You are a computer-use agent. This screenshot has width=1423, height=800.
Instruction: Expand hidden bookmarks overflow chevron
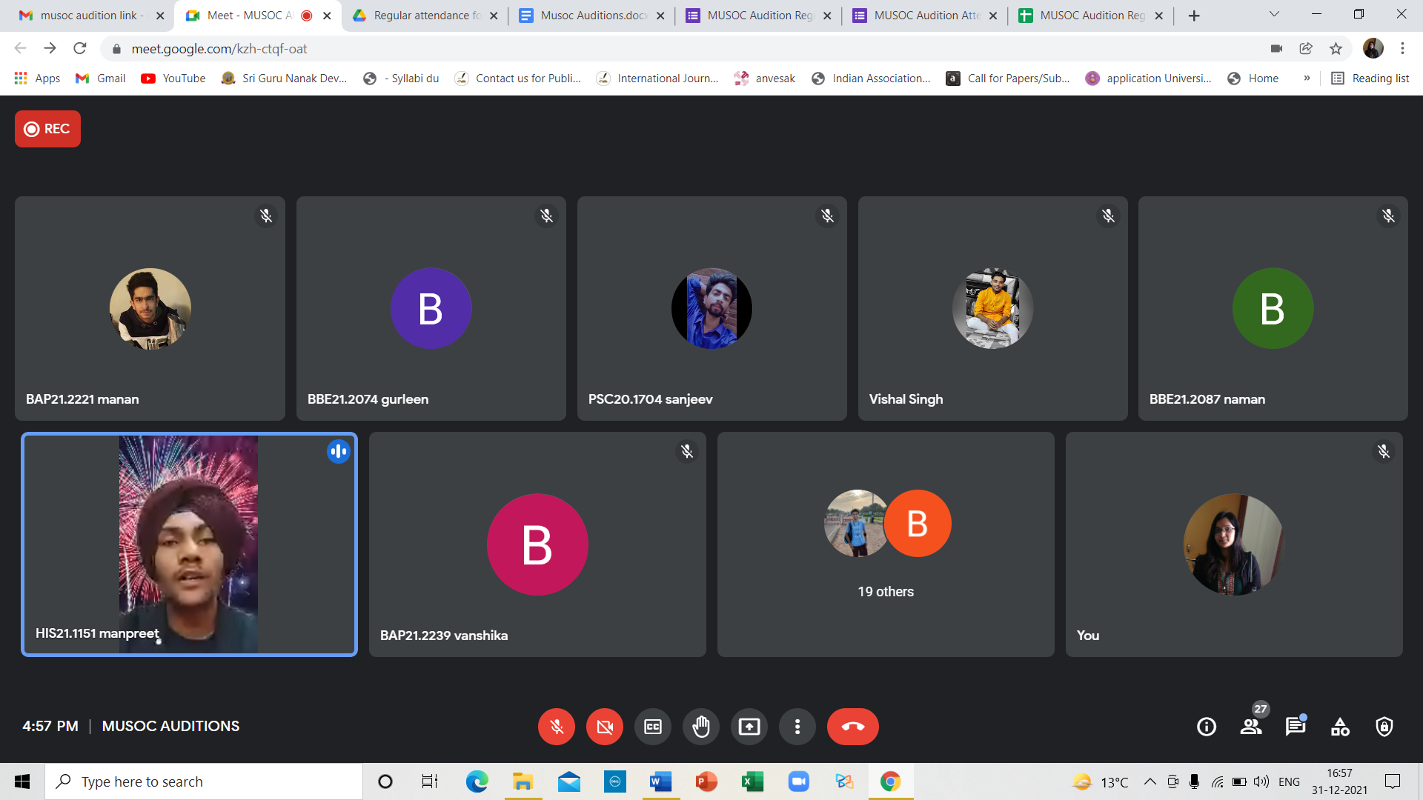pos(1307,78)
